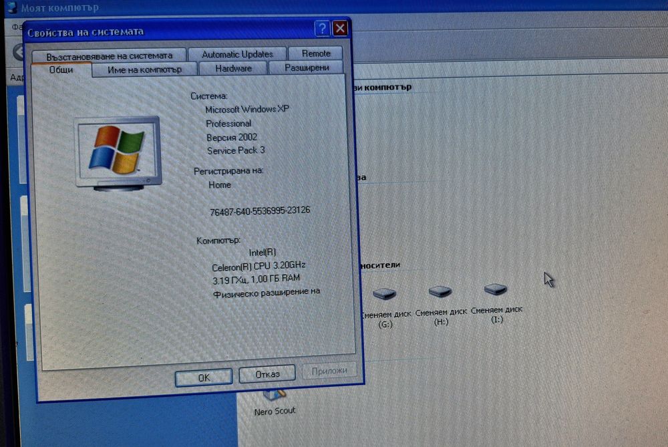Click the Professional edition text
This screenshot has height=447, width=668.
pyautogui.click(x=228, y=124)
